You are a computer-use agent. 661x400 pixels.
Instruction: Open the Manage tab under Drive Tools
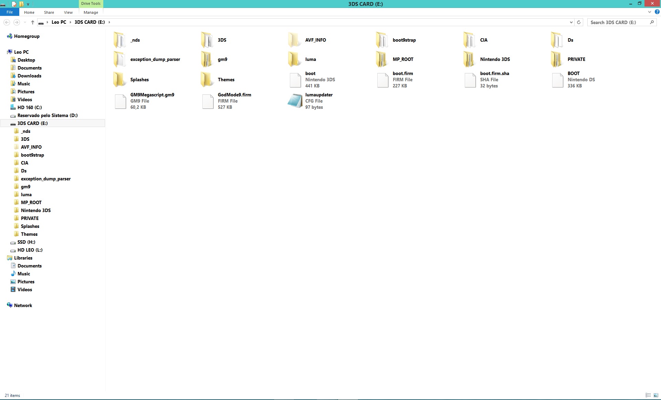point(91,12)
